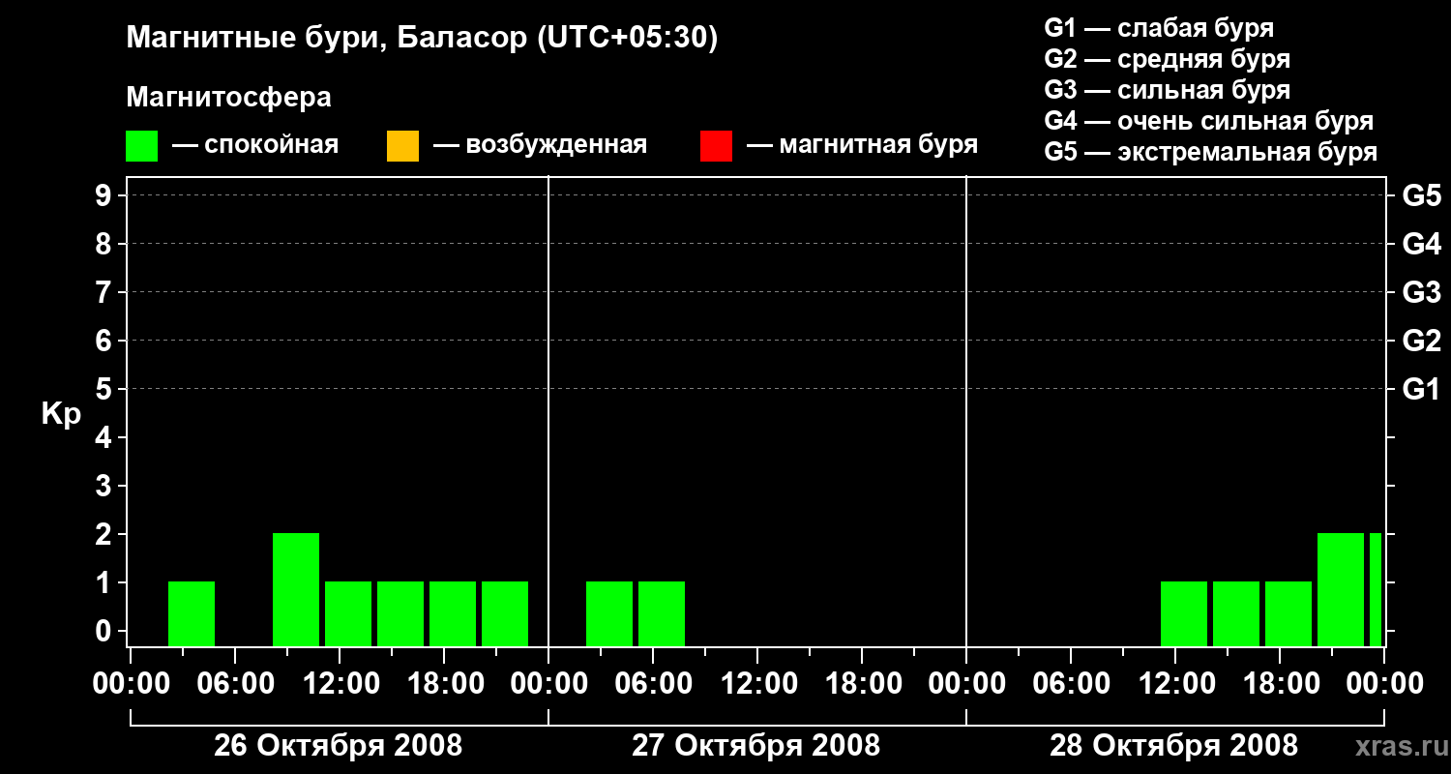Image resolution: width=1451 pixels, height=774 pixels.
Task: Click the 26 October bar starting at 12:00
Action: tap(348, 613)
